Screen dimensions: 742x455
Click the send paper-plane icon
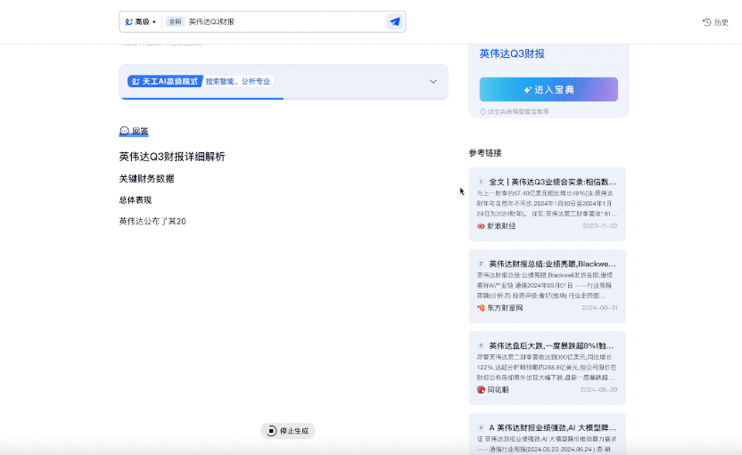tap(395, 21)
